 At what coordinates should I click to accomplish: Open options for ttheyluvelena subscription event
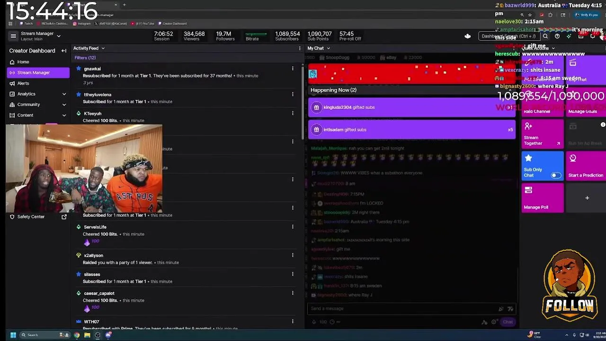click(293, 94)
